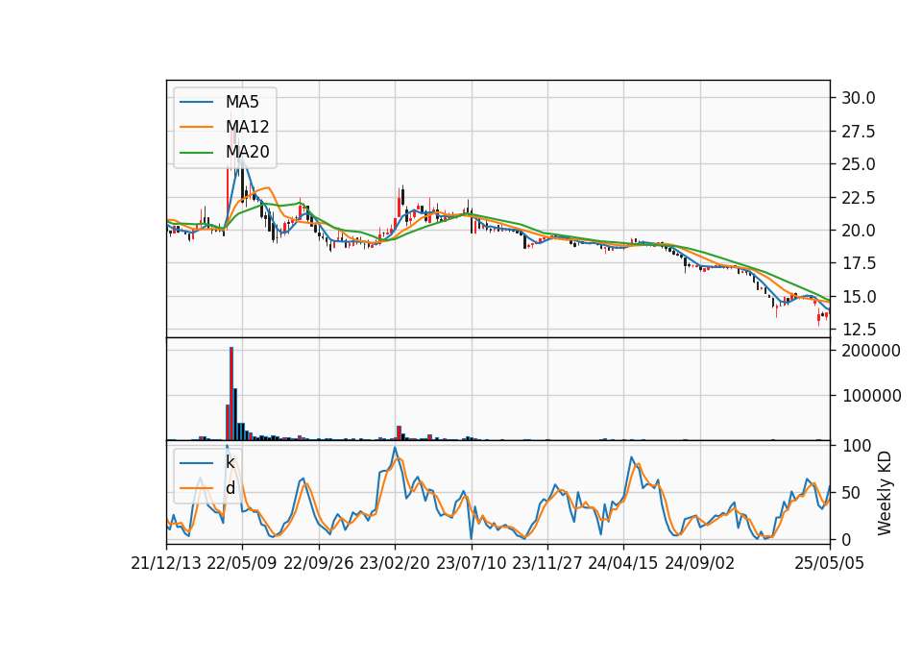Click the 100 tick on KD axis
This screenshot has width=922, height=663.
[x=856, y=446]
